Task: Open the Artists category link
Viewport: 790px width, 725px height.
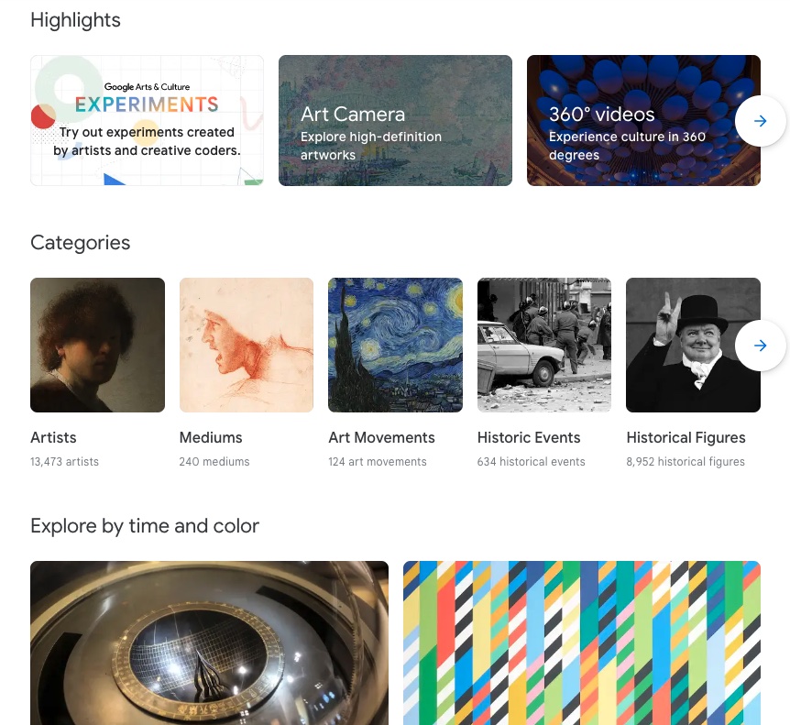Action: 53,437
